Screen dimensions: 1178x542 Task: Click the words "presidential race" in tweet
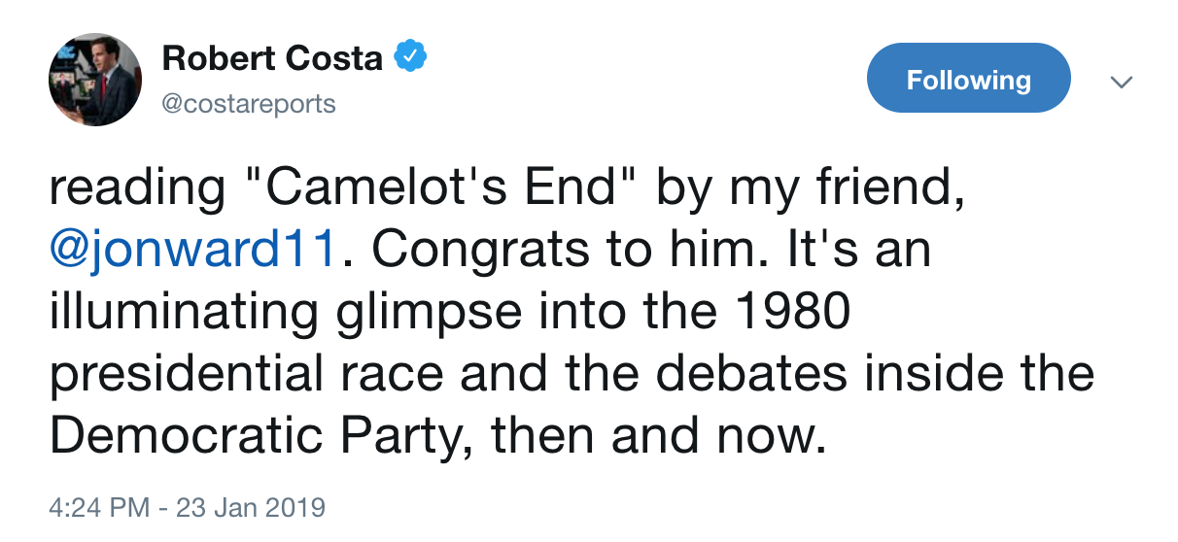(x=249, y=375)
